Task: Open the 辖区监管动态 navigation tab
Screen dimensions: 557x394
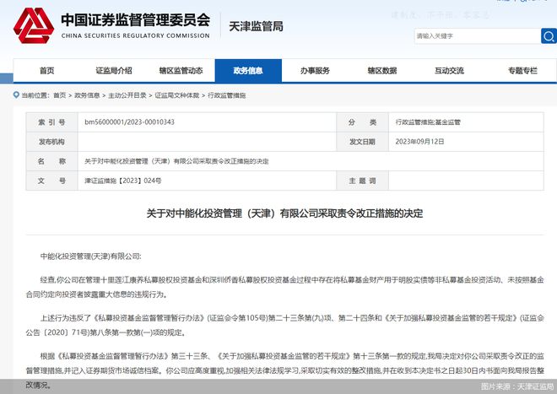Action: click(181, 71)
